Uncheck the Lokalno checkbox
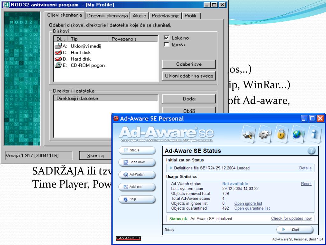Viewport: 326px width, 245px height. [166, 38]
